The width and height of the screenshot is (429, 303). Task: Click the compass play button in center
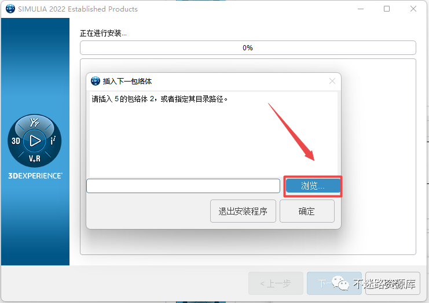35,141
